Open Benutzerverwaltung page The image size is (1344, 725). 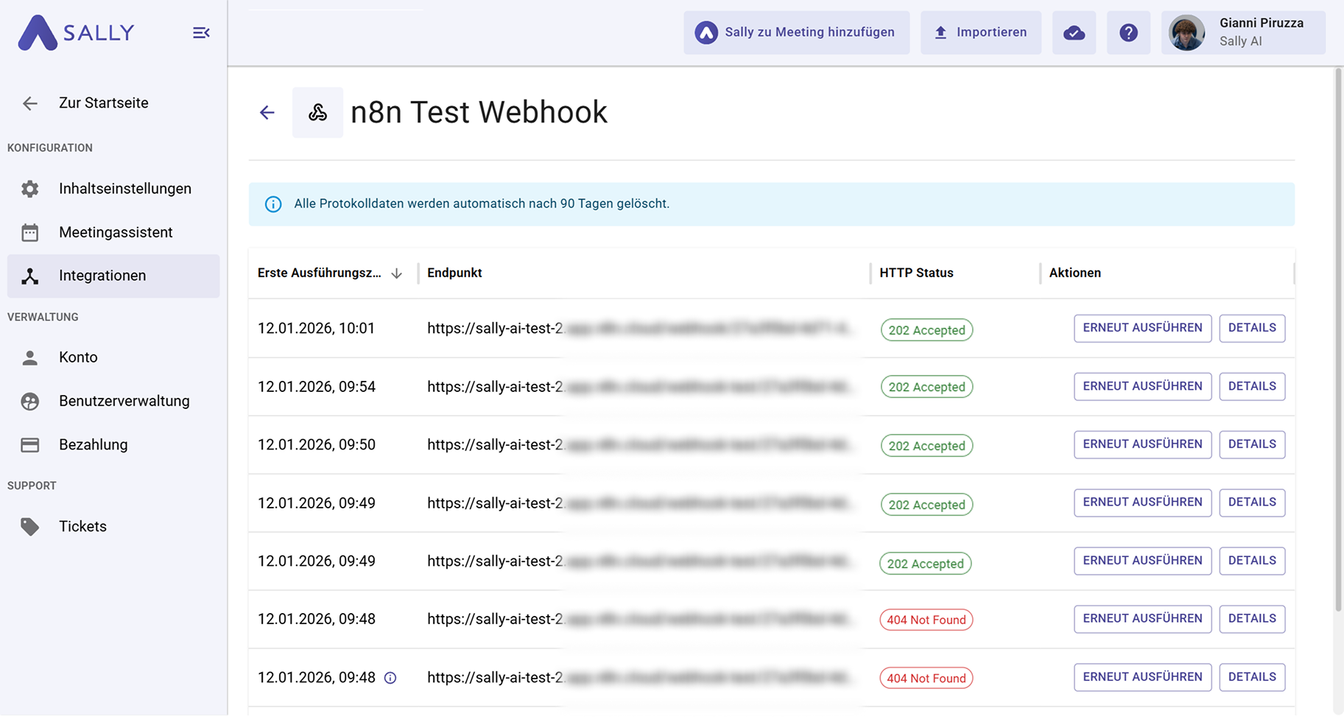(124, 401)
